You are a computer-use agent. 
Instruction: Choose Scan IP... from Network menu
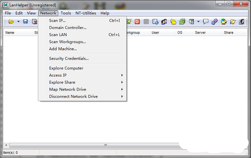click(83, 21)
